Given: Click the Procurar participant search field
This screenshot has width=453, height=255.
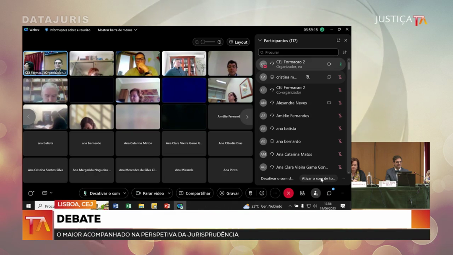Looking at the screenshot, I should click(298, 52).
